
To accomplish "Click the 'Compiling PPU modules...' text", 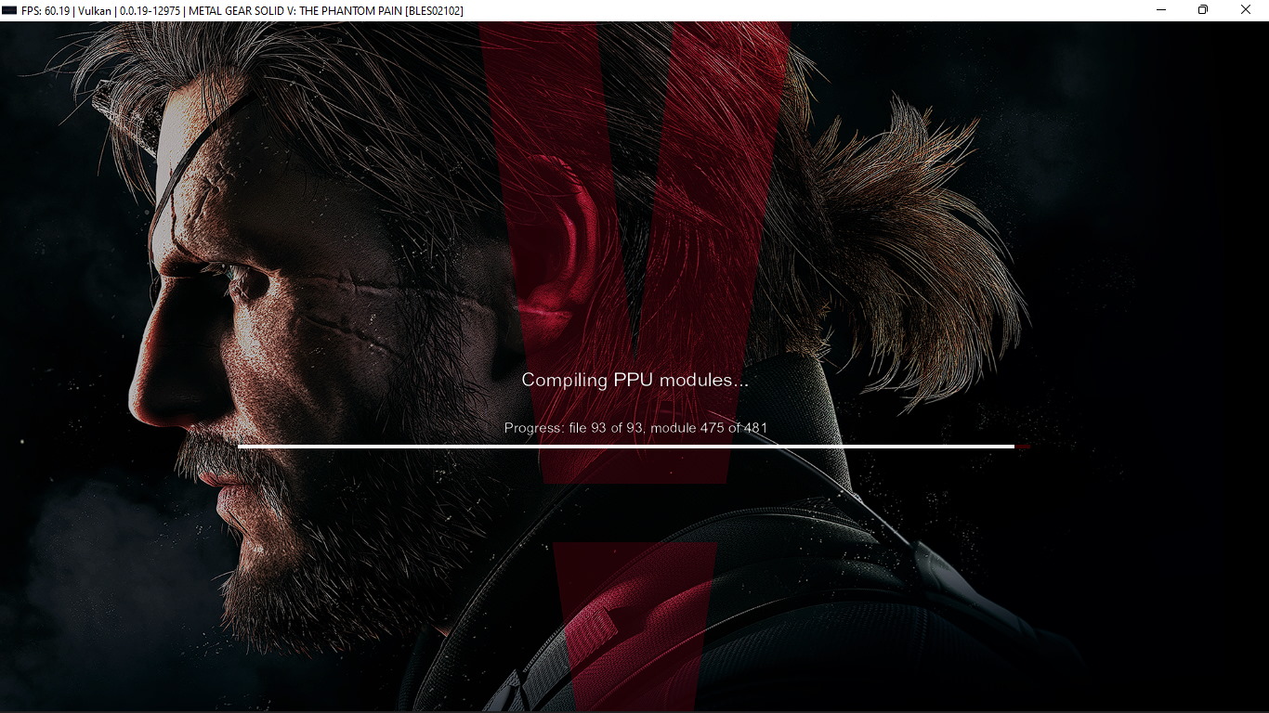I will click(634, 380).
